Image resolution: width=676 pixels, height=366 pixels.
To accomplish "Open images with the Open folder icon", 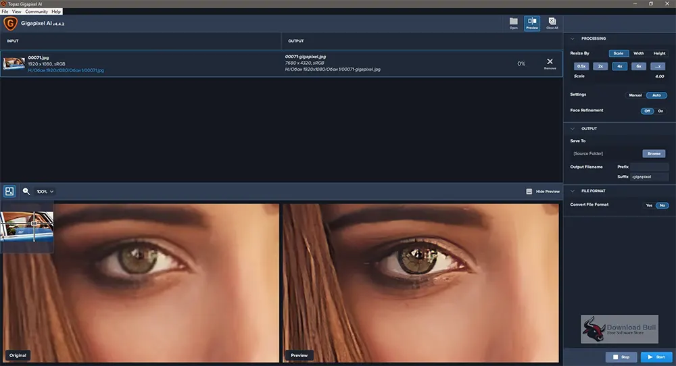I will coord(514,23).
